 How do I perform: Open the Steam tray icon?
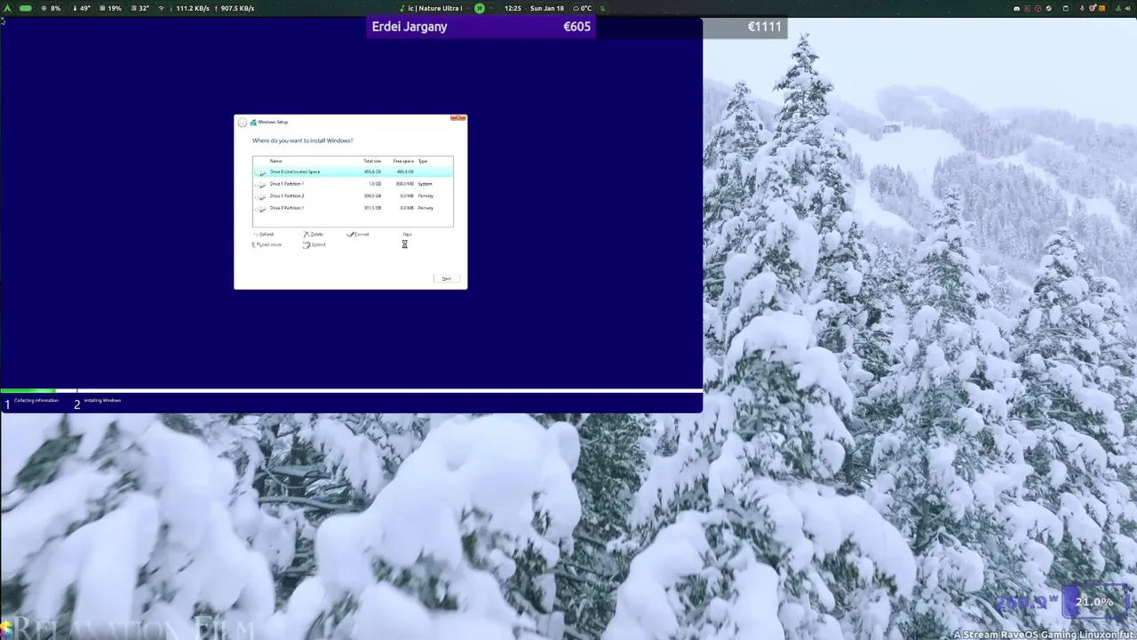tap(1049, 8)
